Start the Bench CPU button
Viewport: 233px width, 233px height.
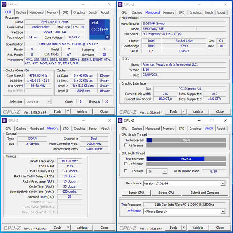[136, 193]
